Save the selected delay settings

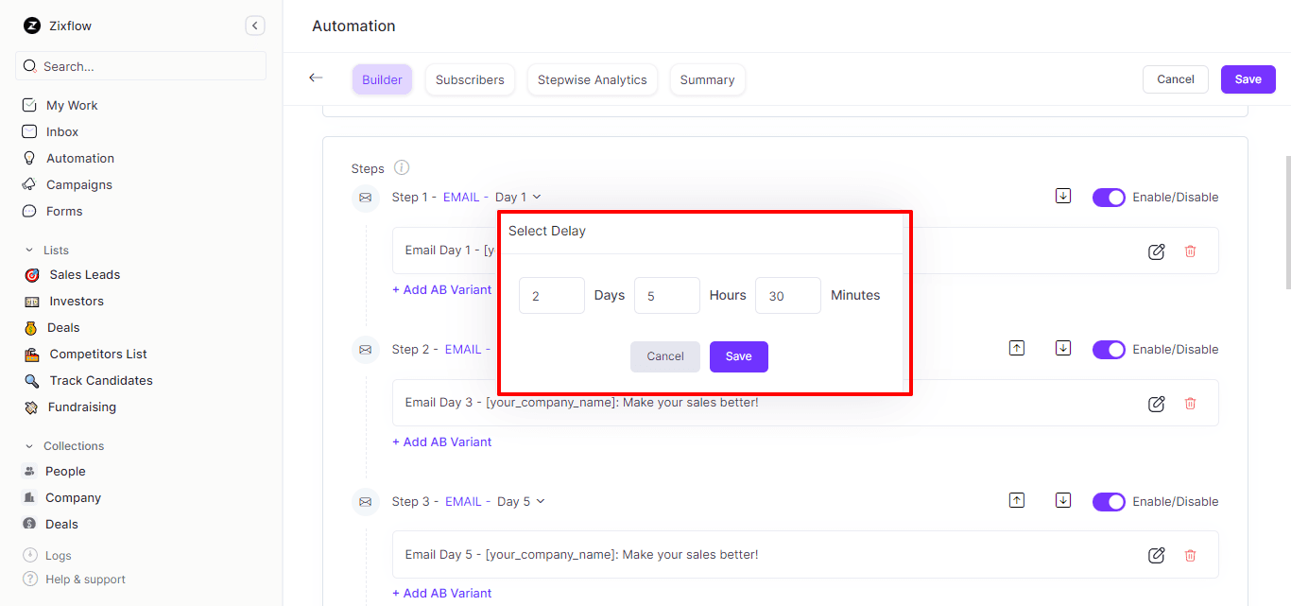coord(738,356)
